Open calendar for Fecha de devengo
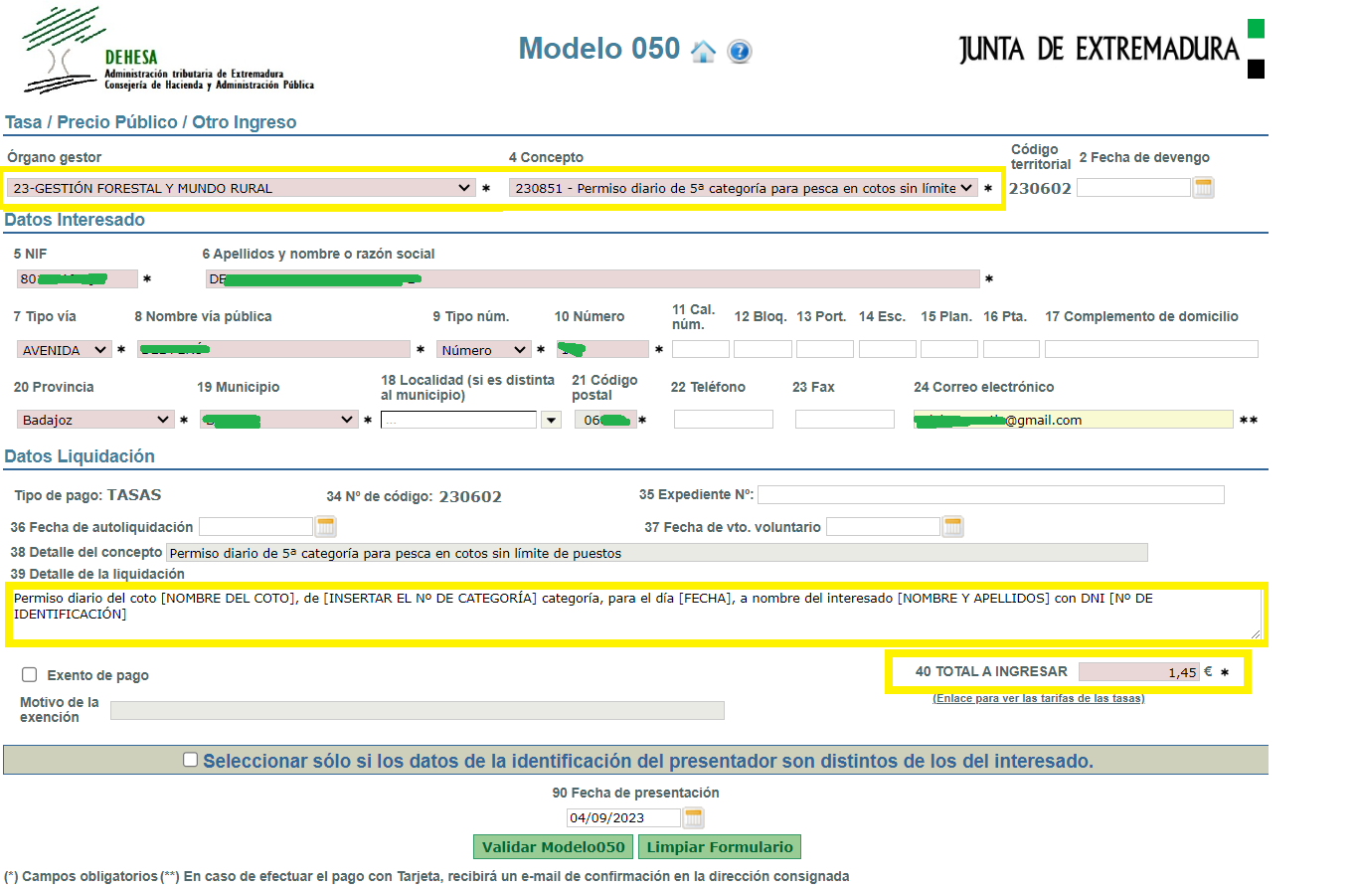The height and width of the screenshot is (889, 1357). click(x=1204, y=188)
